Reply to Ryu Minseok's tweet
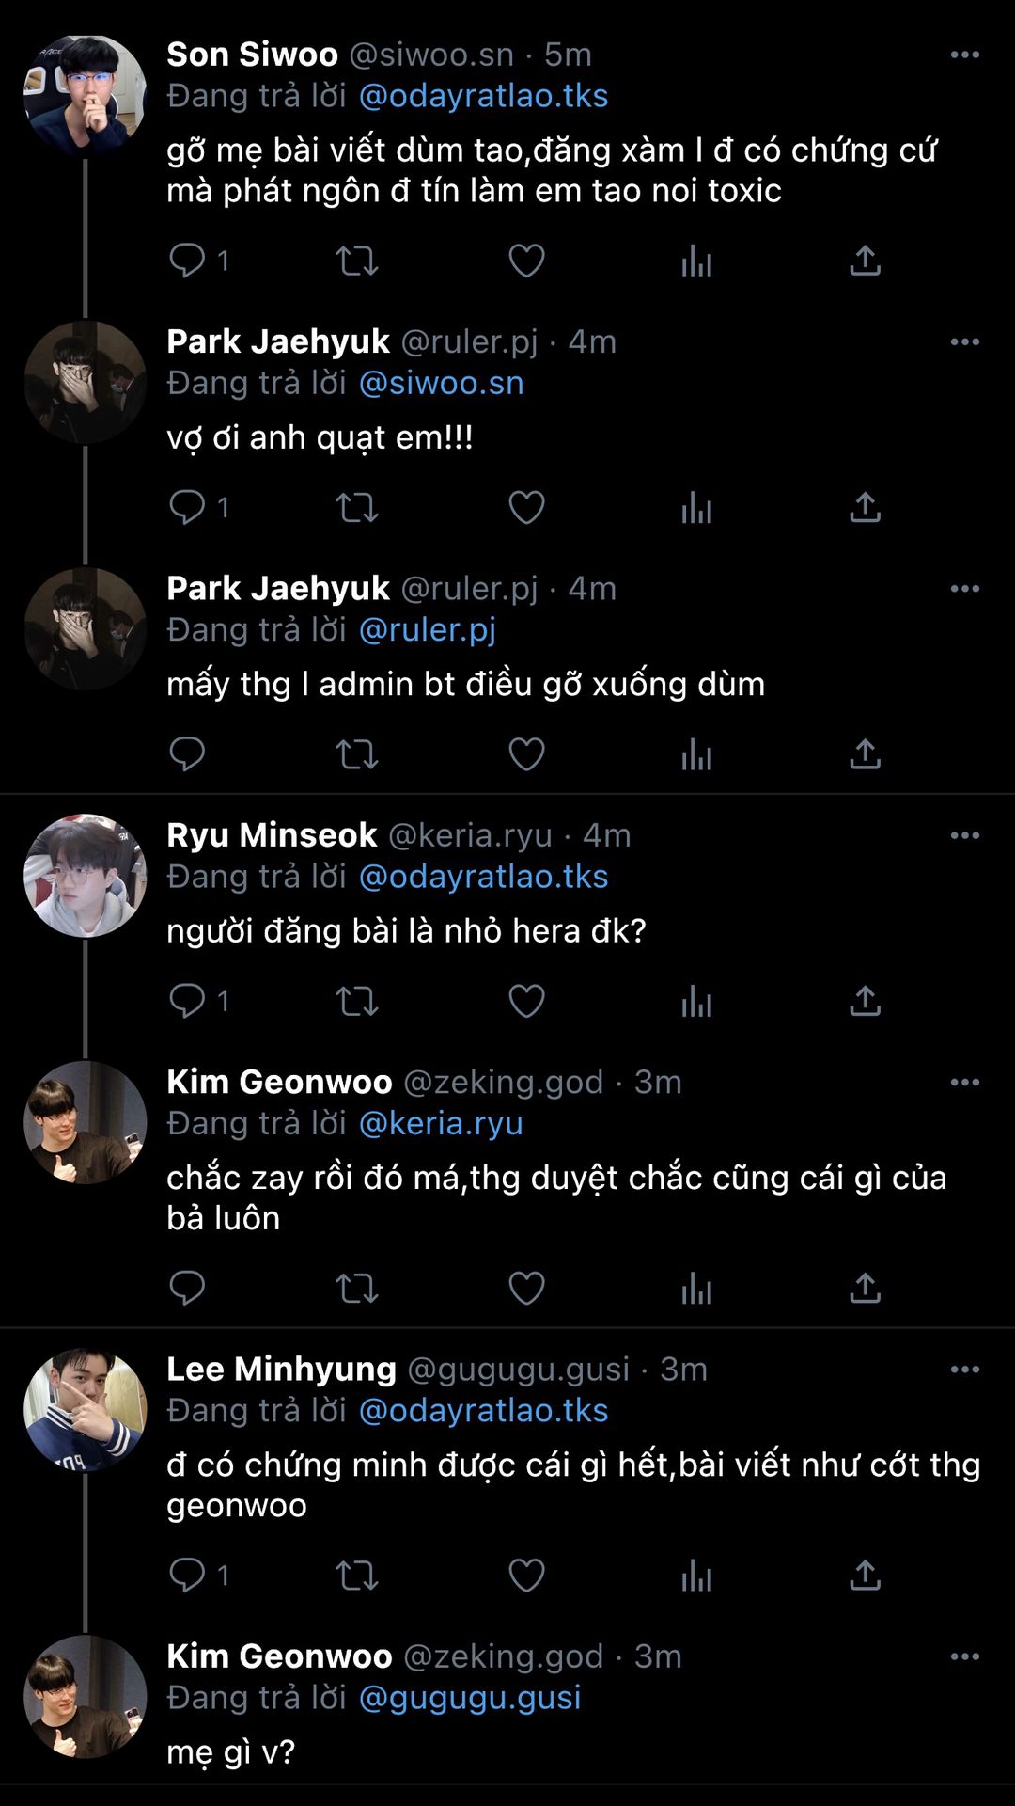Image resolution: width=1015 pixels, height=1806 pixels. click(187, 1001)
